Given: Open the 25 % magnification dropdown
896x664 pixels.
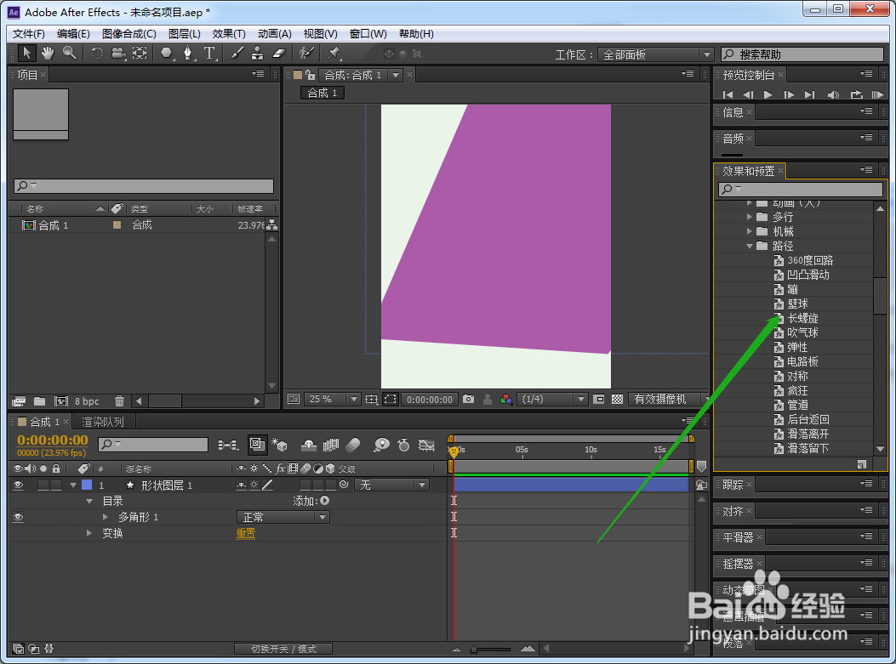Looking at the screenshot, I should [333, 399].
